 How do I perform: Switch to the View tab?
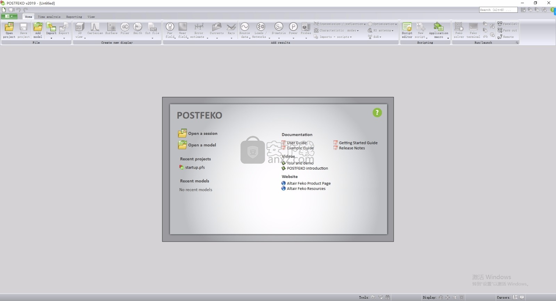(x=91, y=17)
